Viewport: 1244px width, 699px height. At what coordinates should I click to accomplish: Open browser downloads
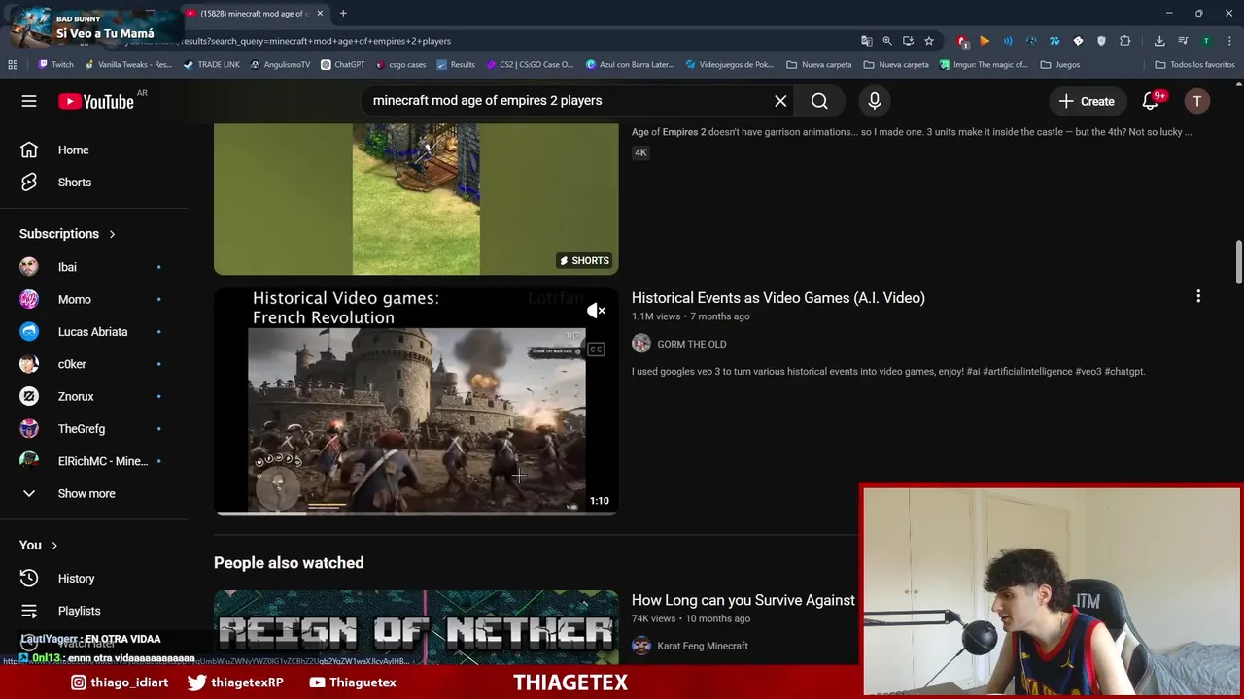pos(1159,41)
